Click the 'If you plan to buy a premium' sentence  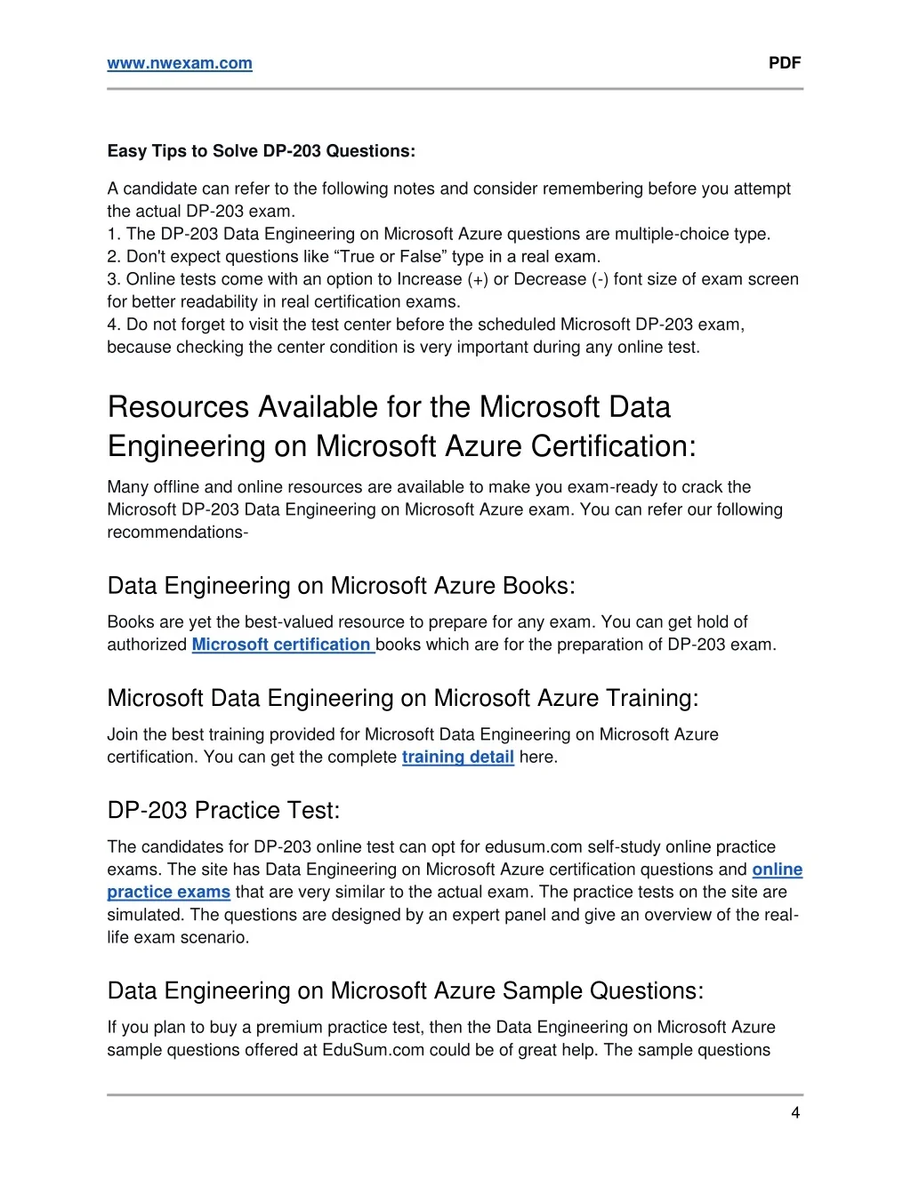point(441,1027)
